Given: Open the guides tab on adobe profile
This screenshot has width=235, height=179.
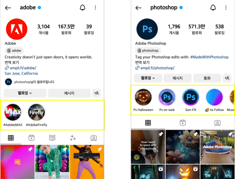Looking at the screenshot, I should 52,138.
